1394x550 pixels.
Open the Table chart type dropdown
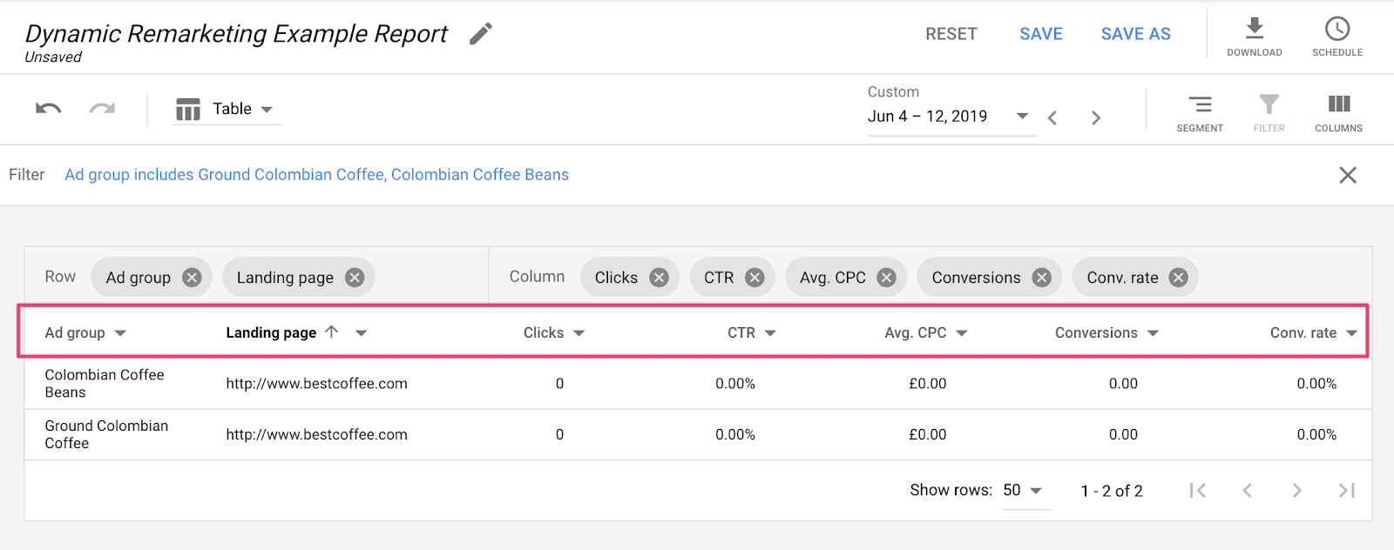pos(227,109)
